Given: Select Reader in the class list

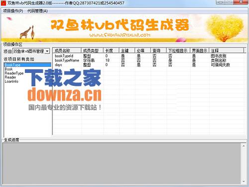Looking at the screenshot, I should 27,77.
